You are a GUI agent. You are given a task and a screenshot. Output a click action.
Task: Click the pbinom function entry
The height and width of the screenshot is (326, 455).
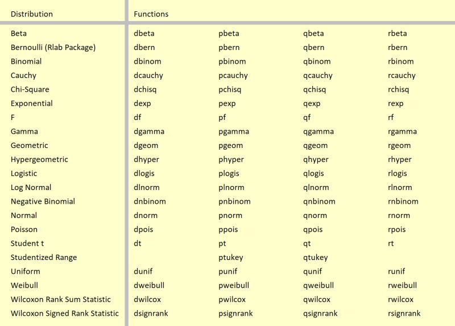click(232, 61)
